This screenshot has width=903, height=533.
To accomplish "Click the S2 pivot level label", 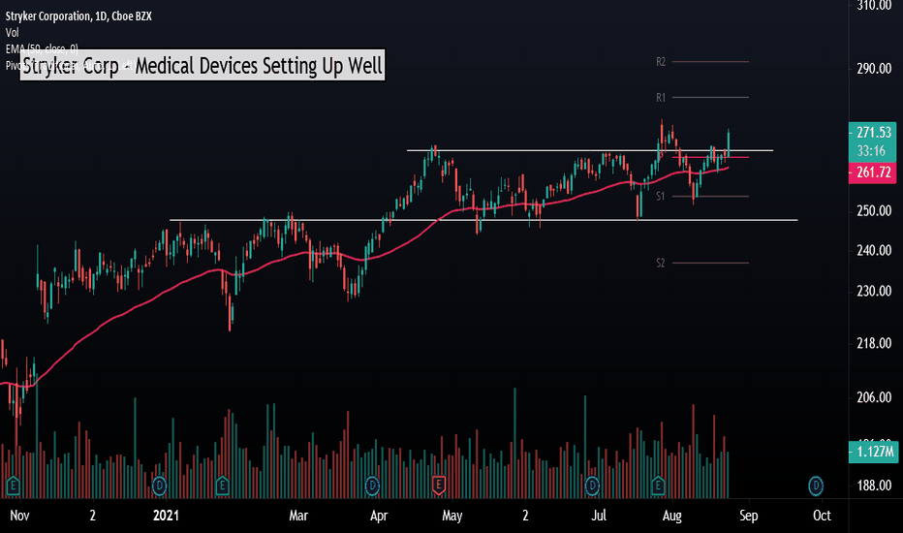I will [661, 263].
